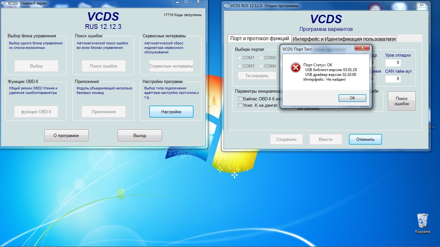440x247 pixels.
Task: Click the Сохранить button
Action: pos(286,139)
